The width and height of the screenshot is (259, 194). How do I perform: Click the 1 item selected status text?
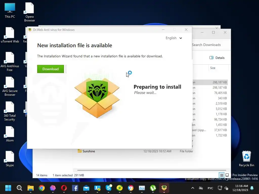(62, 175)
